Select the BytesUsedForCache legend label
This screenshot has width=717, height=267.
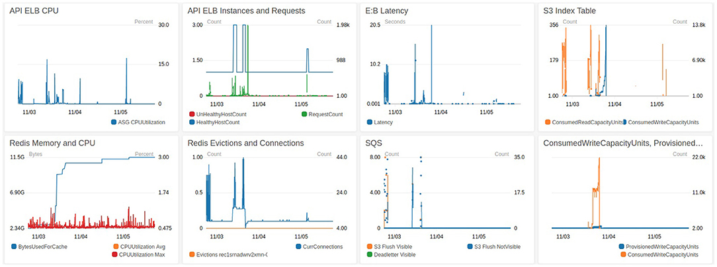(x=42, y=247)
